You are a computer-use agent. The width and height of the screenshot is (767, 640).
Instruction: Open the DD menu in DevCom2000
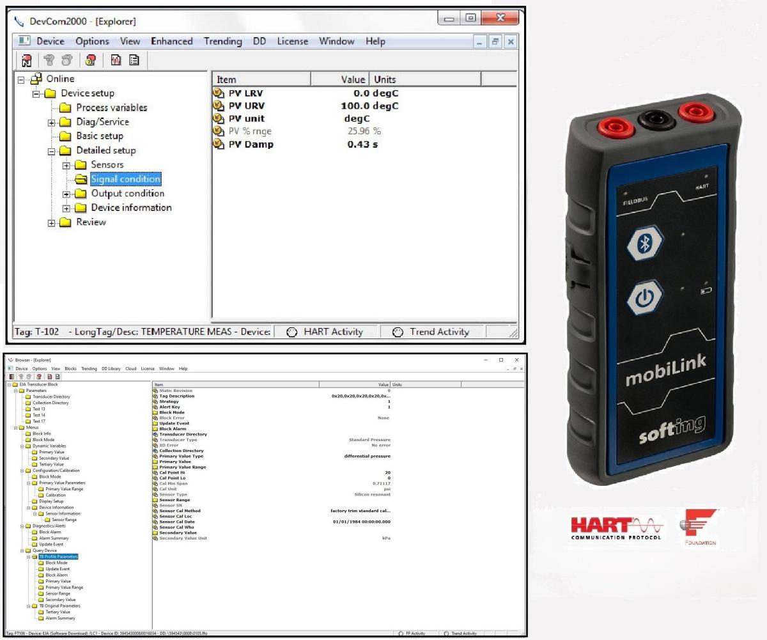click(260, 41)
